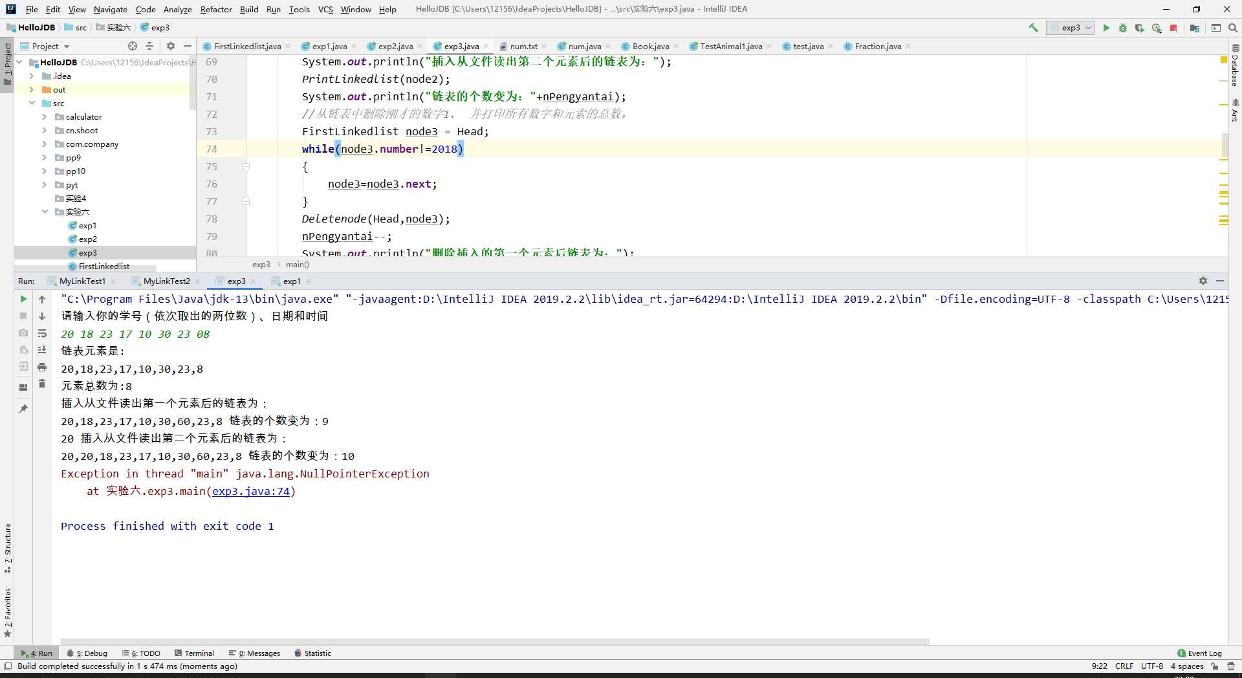Rerun exp3 in the Run panel
Viewport: 1242px width, 678px height.
point(23,299)
